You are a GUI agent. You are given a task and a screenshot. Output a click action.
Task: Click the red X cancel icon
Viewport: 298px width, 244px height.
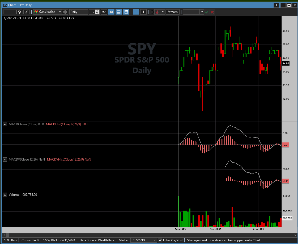pos(212,12)
